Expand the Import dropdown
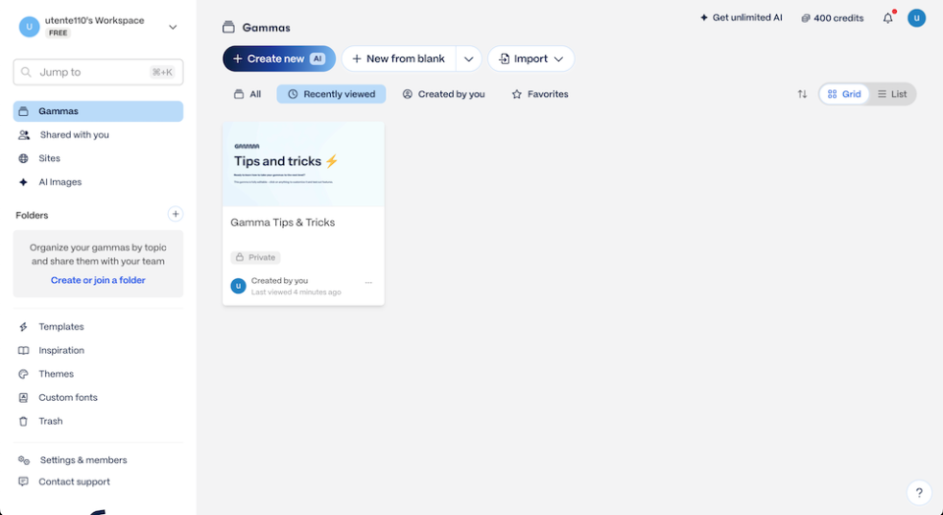Viewport: 943px width, 515px height. point(530,59)
